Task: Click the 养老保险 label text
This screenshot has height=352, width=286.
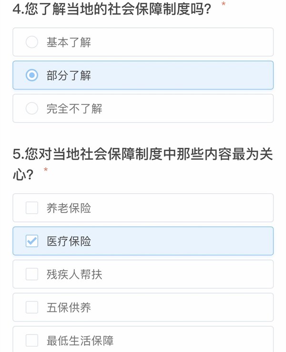Action: point(69,208)
